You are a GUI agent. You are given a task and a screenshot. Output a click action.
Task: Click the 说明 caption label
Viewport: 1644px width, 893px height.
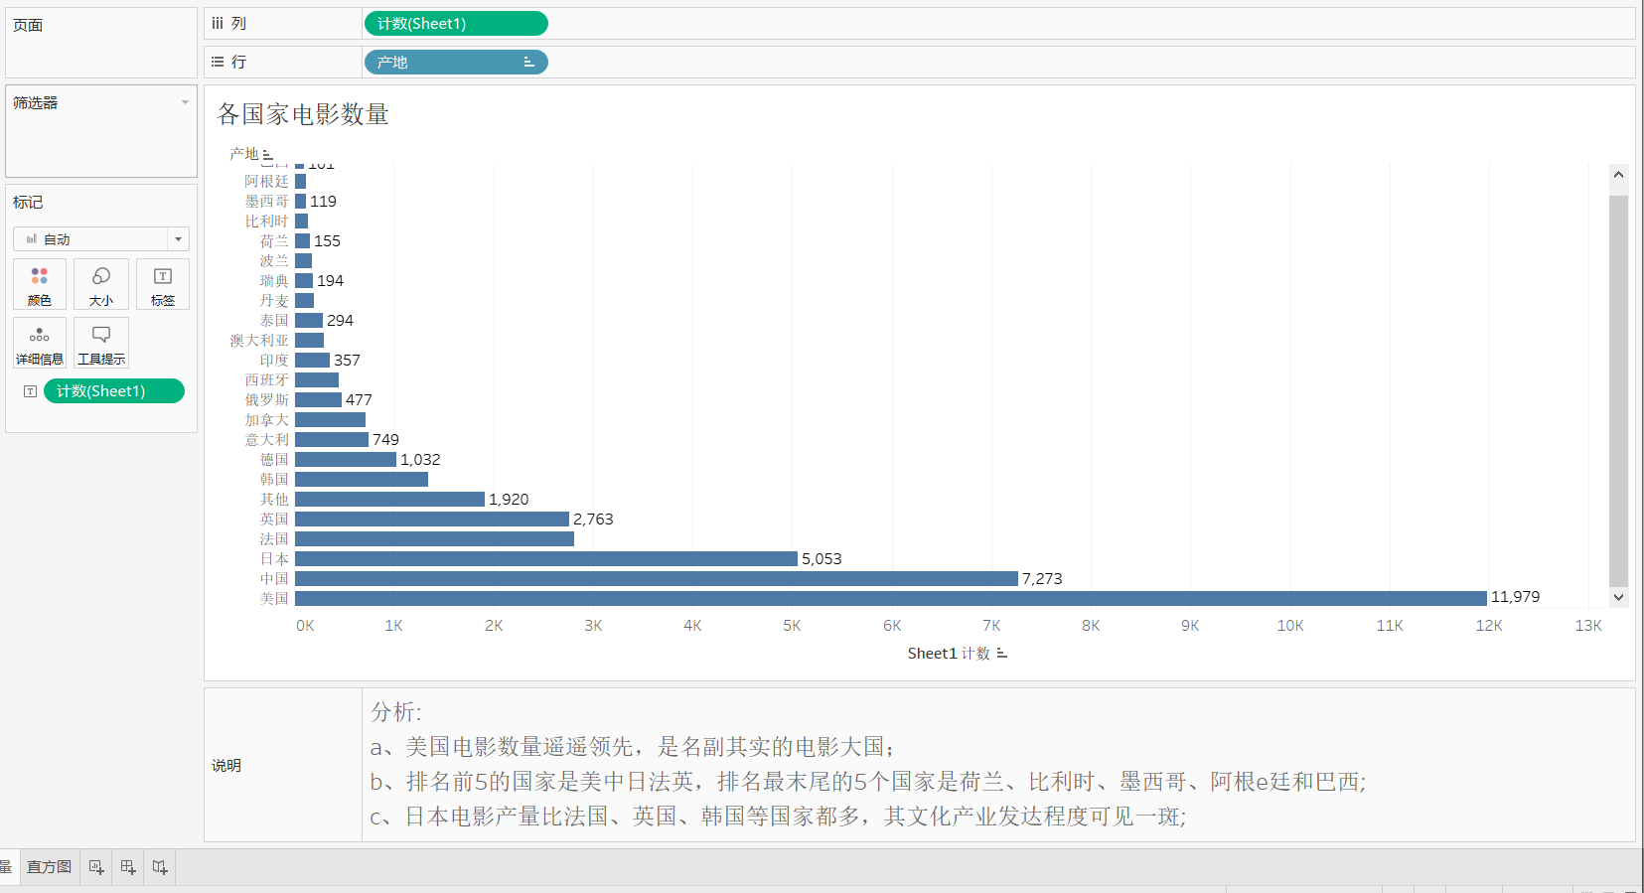click(225, 765)
